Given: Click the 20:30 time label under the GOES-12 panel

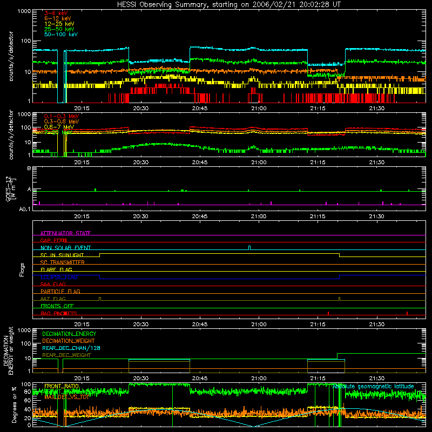Looking at the screenshot, I should (x=140, y=216).
